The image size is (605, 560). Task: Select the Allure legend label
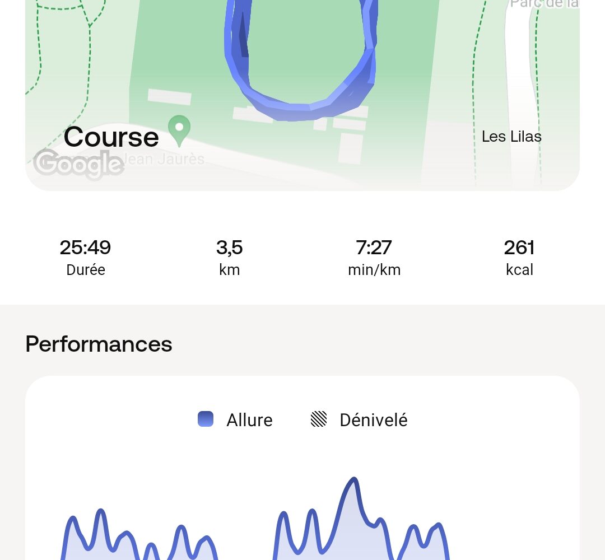249,420
